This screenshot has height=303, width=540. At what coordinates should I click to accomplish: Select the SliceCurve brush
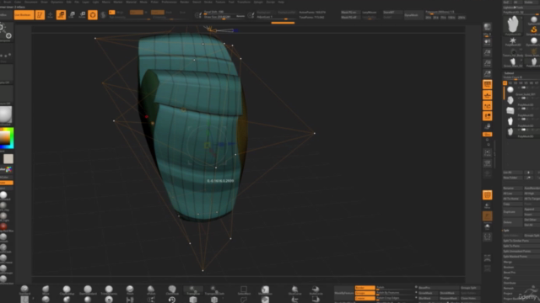[294, 290]
